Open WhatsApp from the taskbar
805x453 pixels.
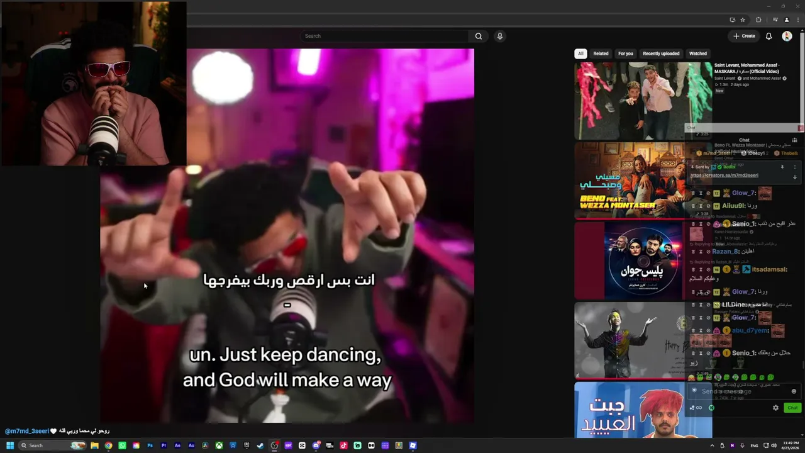122,445
